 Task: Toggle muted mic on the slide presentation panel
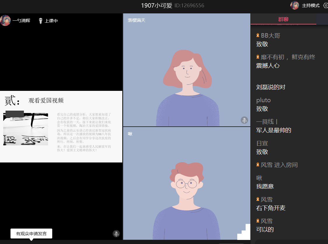(x=116, y=234)
